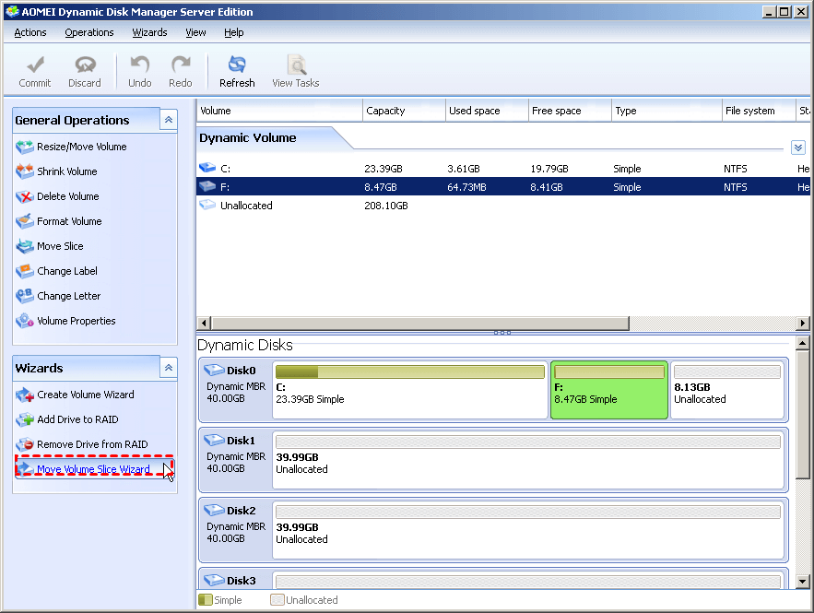Click the Move Volume Slice Wizard link

tap(93, 469)
